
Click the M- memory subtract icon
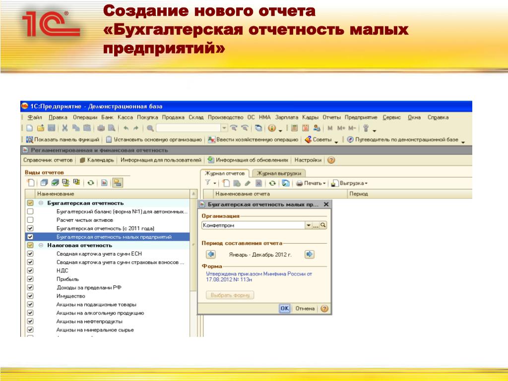click(352, 128)
